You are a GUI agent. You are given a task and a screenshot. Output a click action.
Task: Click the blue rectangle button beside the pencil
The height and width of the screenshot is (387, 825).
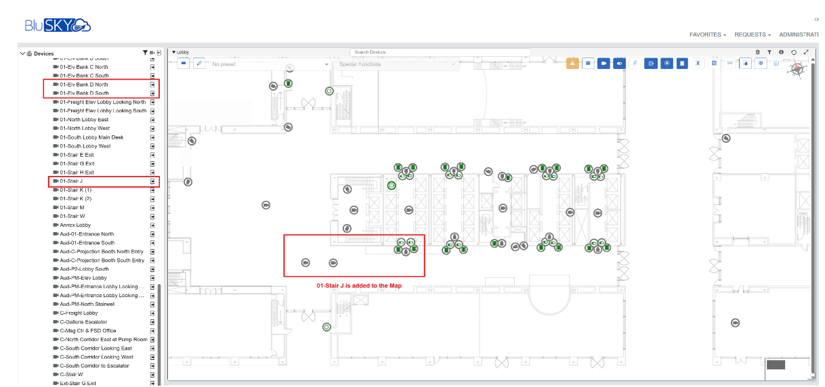pyautogui.click(x=184, y=64)
